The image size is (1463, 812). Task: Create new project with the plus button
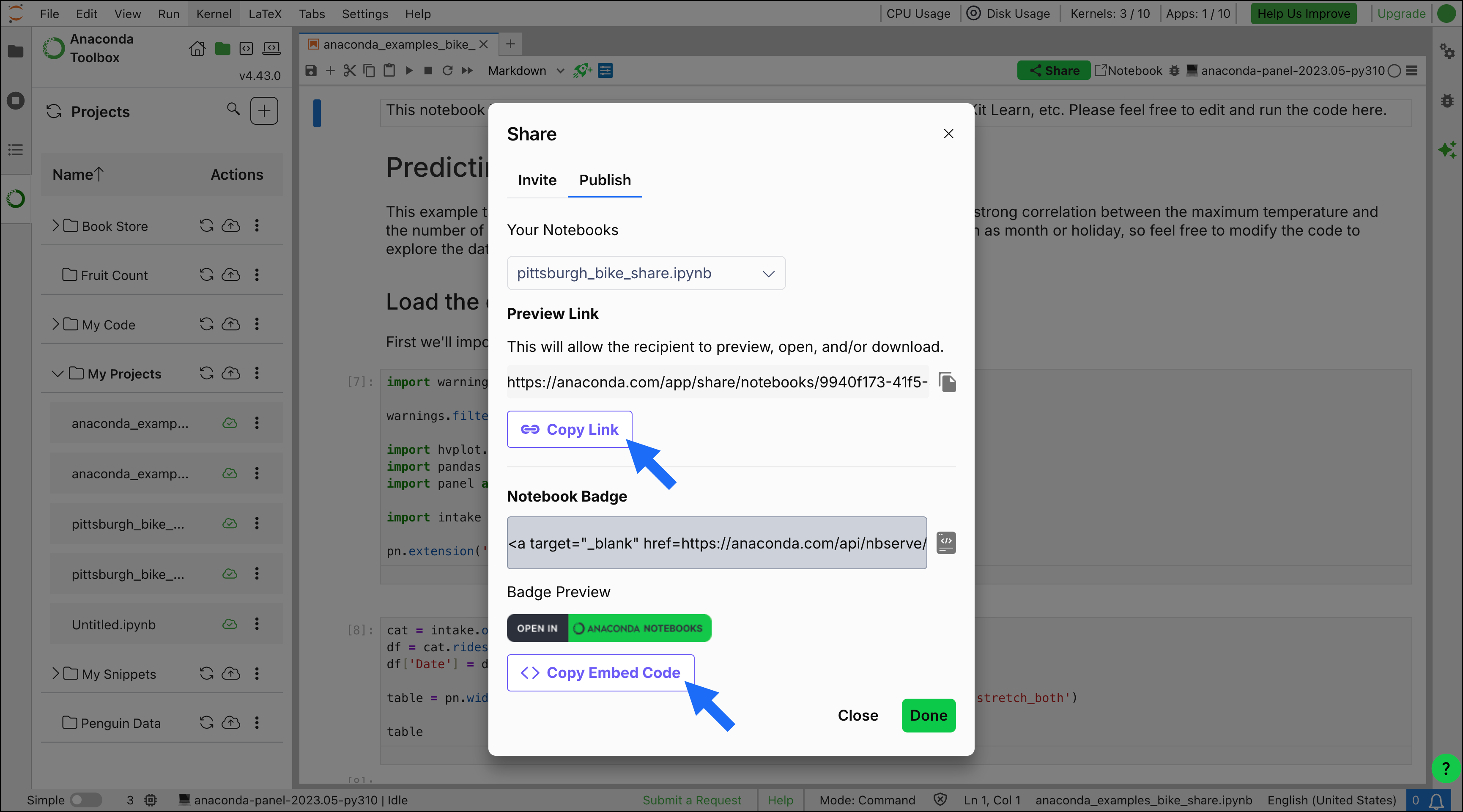pos(264,111)
